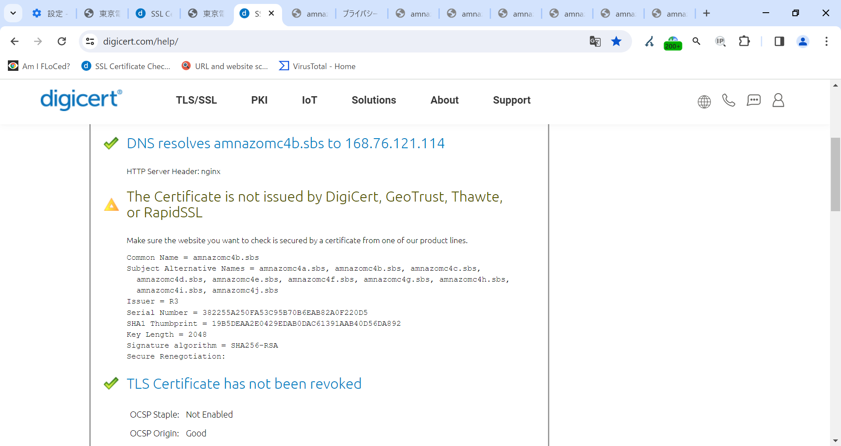The height and width of the screenshot is (446, 841).
Task: Click the yellow warning triangle icon
Action: point(111,205)
